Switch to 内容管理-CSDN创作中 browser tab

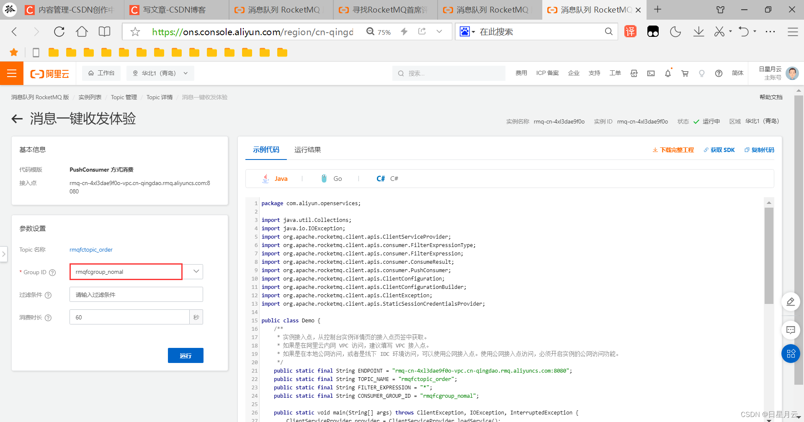(x=72, y=10)
